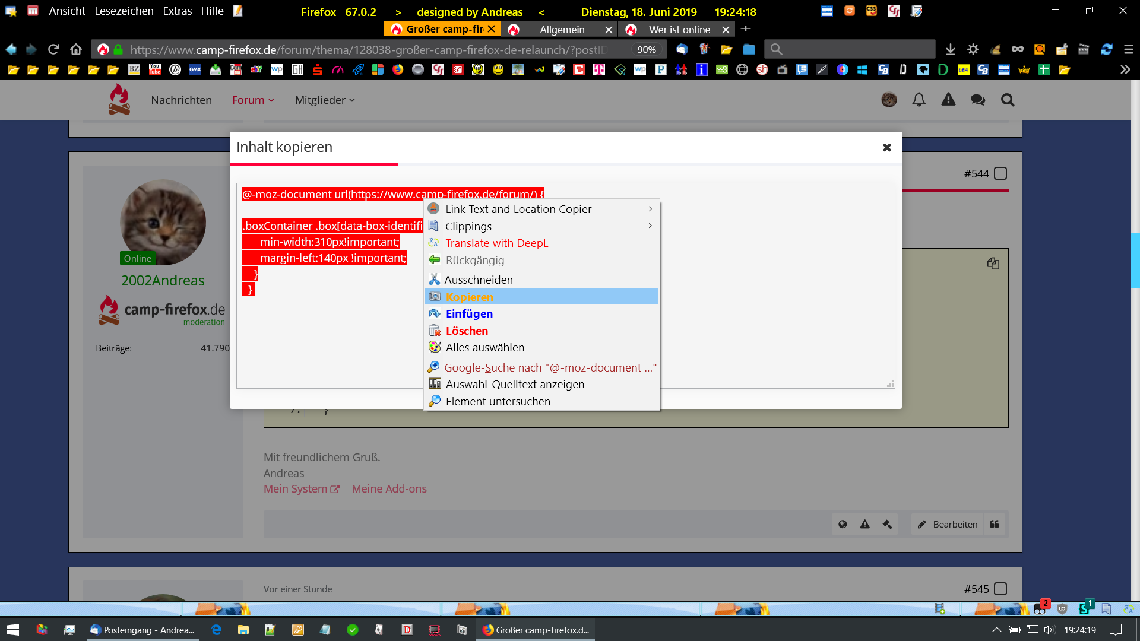Switch to the Wer ist online tab
1140x641 pixels.
coord(679,30)
